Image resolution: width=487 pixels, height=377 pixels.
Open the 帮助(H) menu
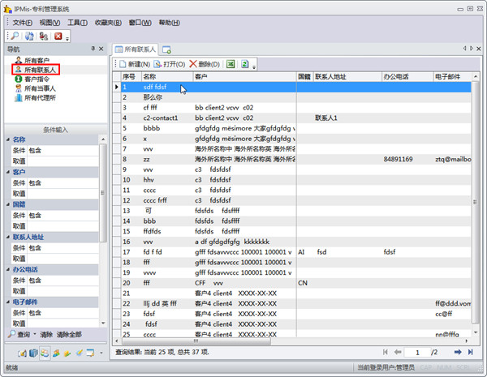pos(170,23)
